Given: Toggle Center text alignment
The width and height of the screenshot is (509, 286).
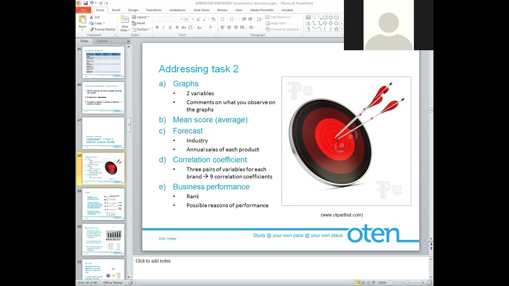Looking at the screenshot, I should click(229, 27).
